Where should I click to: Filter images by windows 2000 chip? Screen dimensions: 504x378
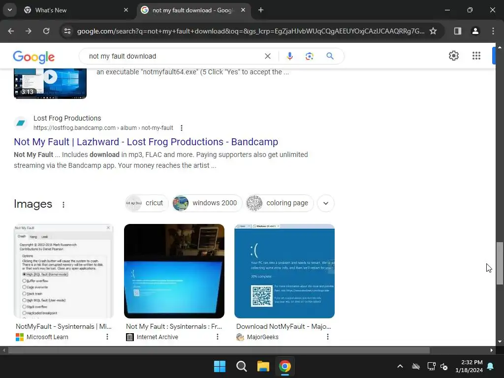(x=207, y=203)
